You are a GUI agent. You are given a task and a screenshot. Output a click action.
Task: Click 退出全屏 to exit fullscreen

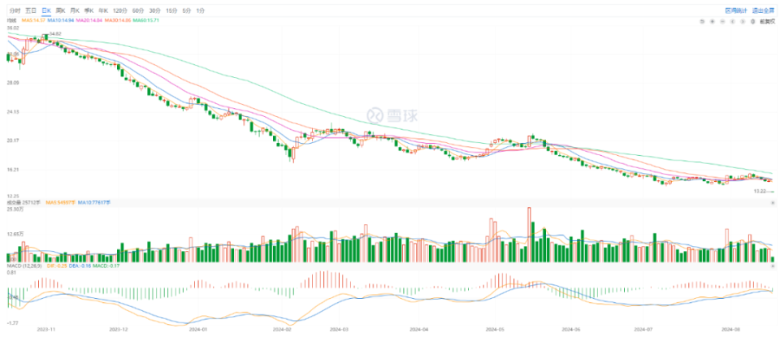[763, 11]
